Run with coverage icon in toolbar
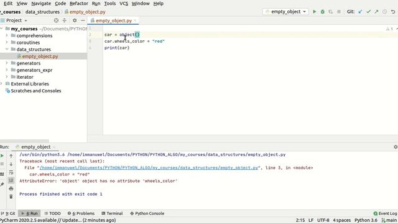 [330, 12]
